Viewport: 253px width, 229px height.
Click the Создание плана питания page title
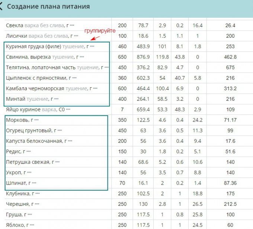coord(48,7)
